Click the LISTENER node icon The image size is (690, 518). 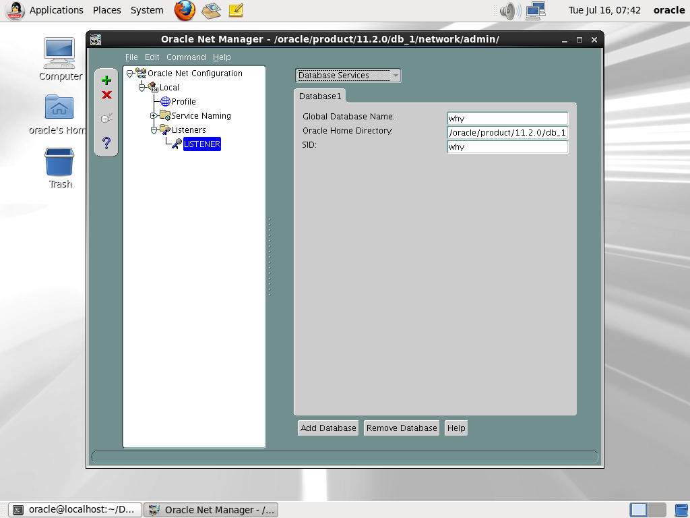click(177, 144)
